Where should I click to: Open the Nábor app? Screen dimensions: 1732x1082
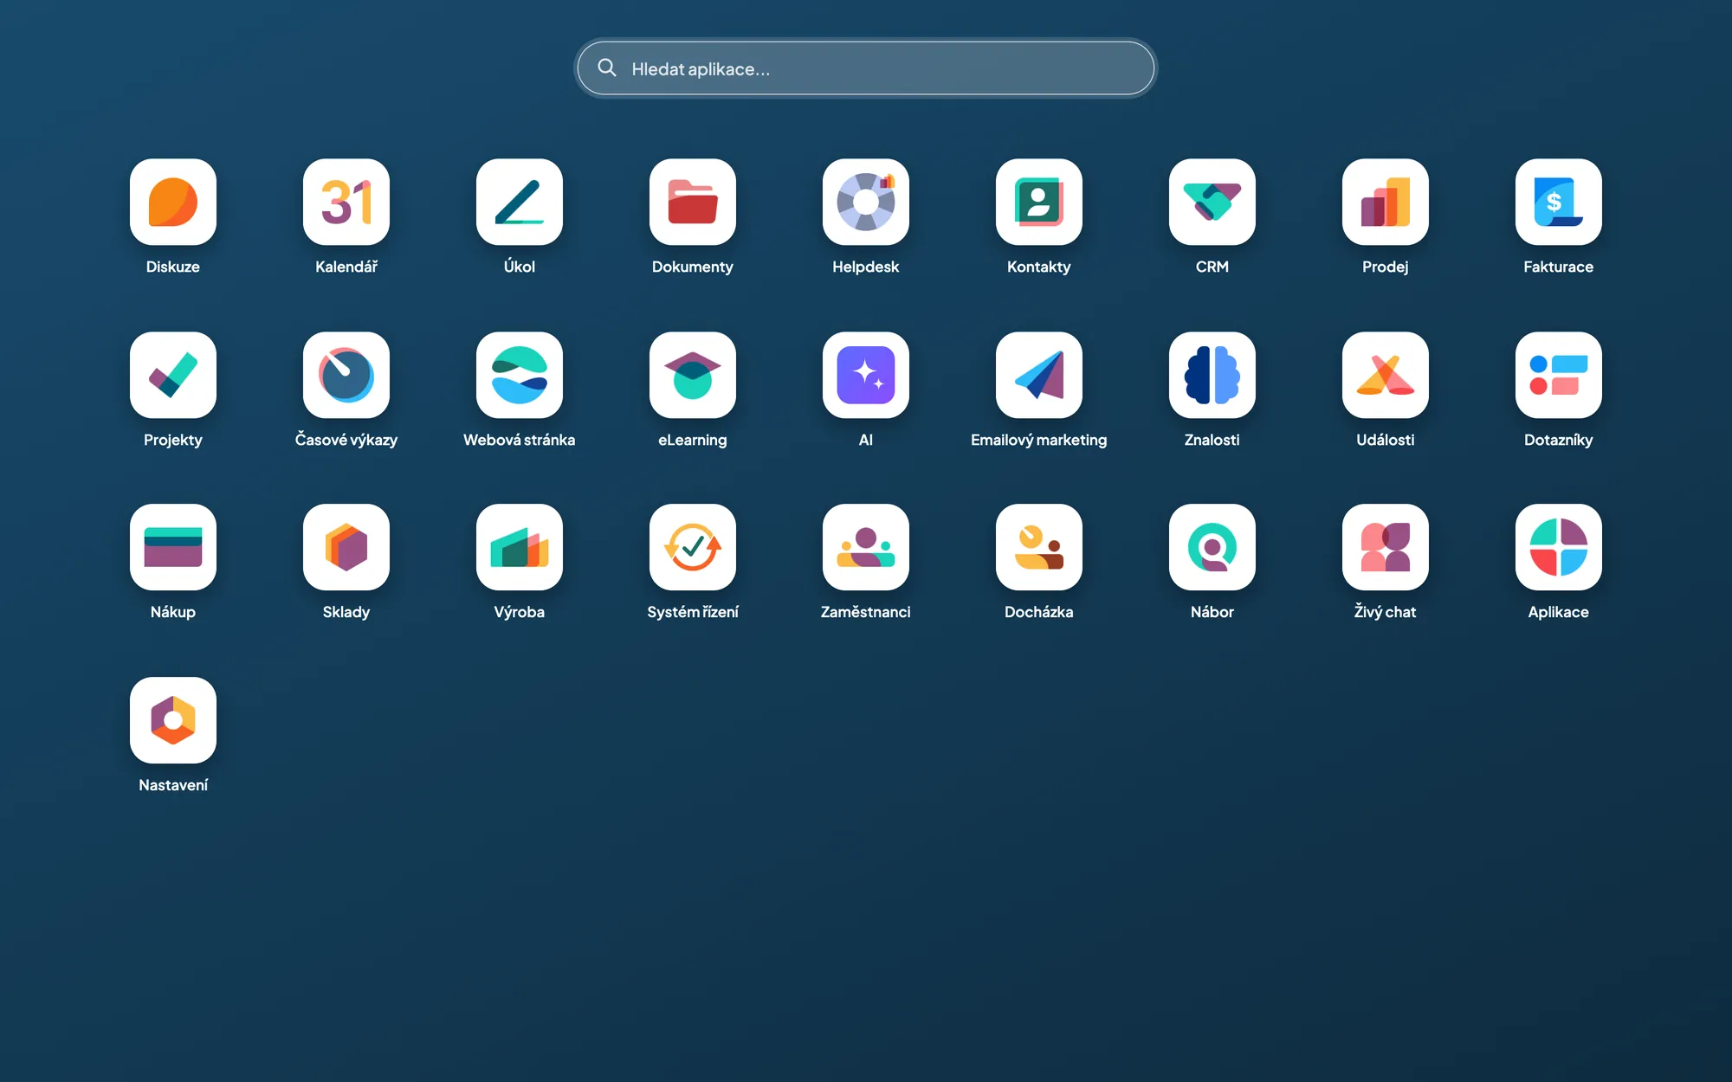[x=1212, y=547]
